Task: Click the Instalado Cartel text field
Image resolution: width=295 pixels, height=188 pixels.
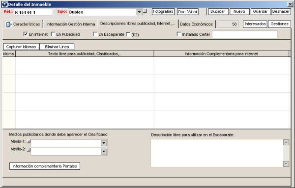Action: point(244,34)
